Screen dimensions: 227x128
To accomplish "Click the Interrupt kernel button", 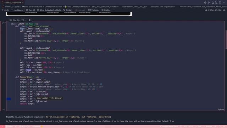I will [80, 10].
